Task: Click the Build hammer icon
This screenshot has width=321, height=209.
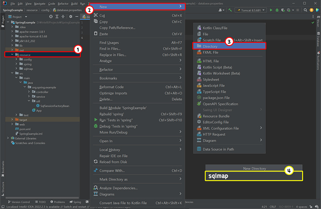Action: pos(230,10)
